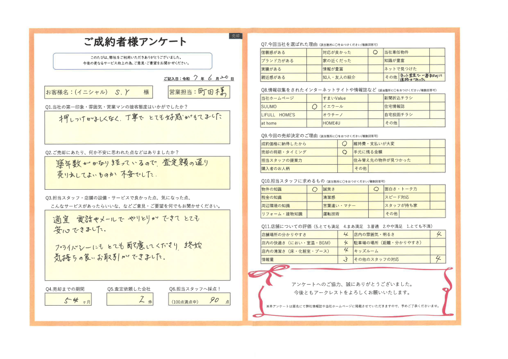Click the Q2 concerns answer text box
This screenshot has height=359, width=508.
[x=137, y=172]
